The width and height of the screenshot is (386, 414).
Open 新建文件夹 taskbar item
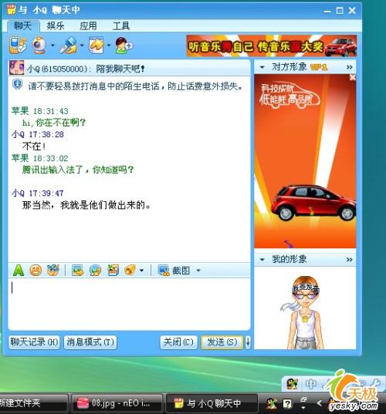pos(33,403)
